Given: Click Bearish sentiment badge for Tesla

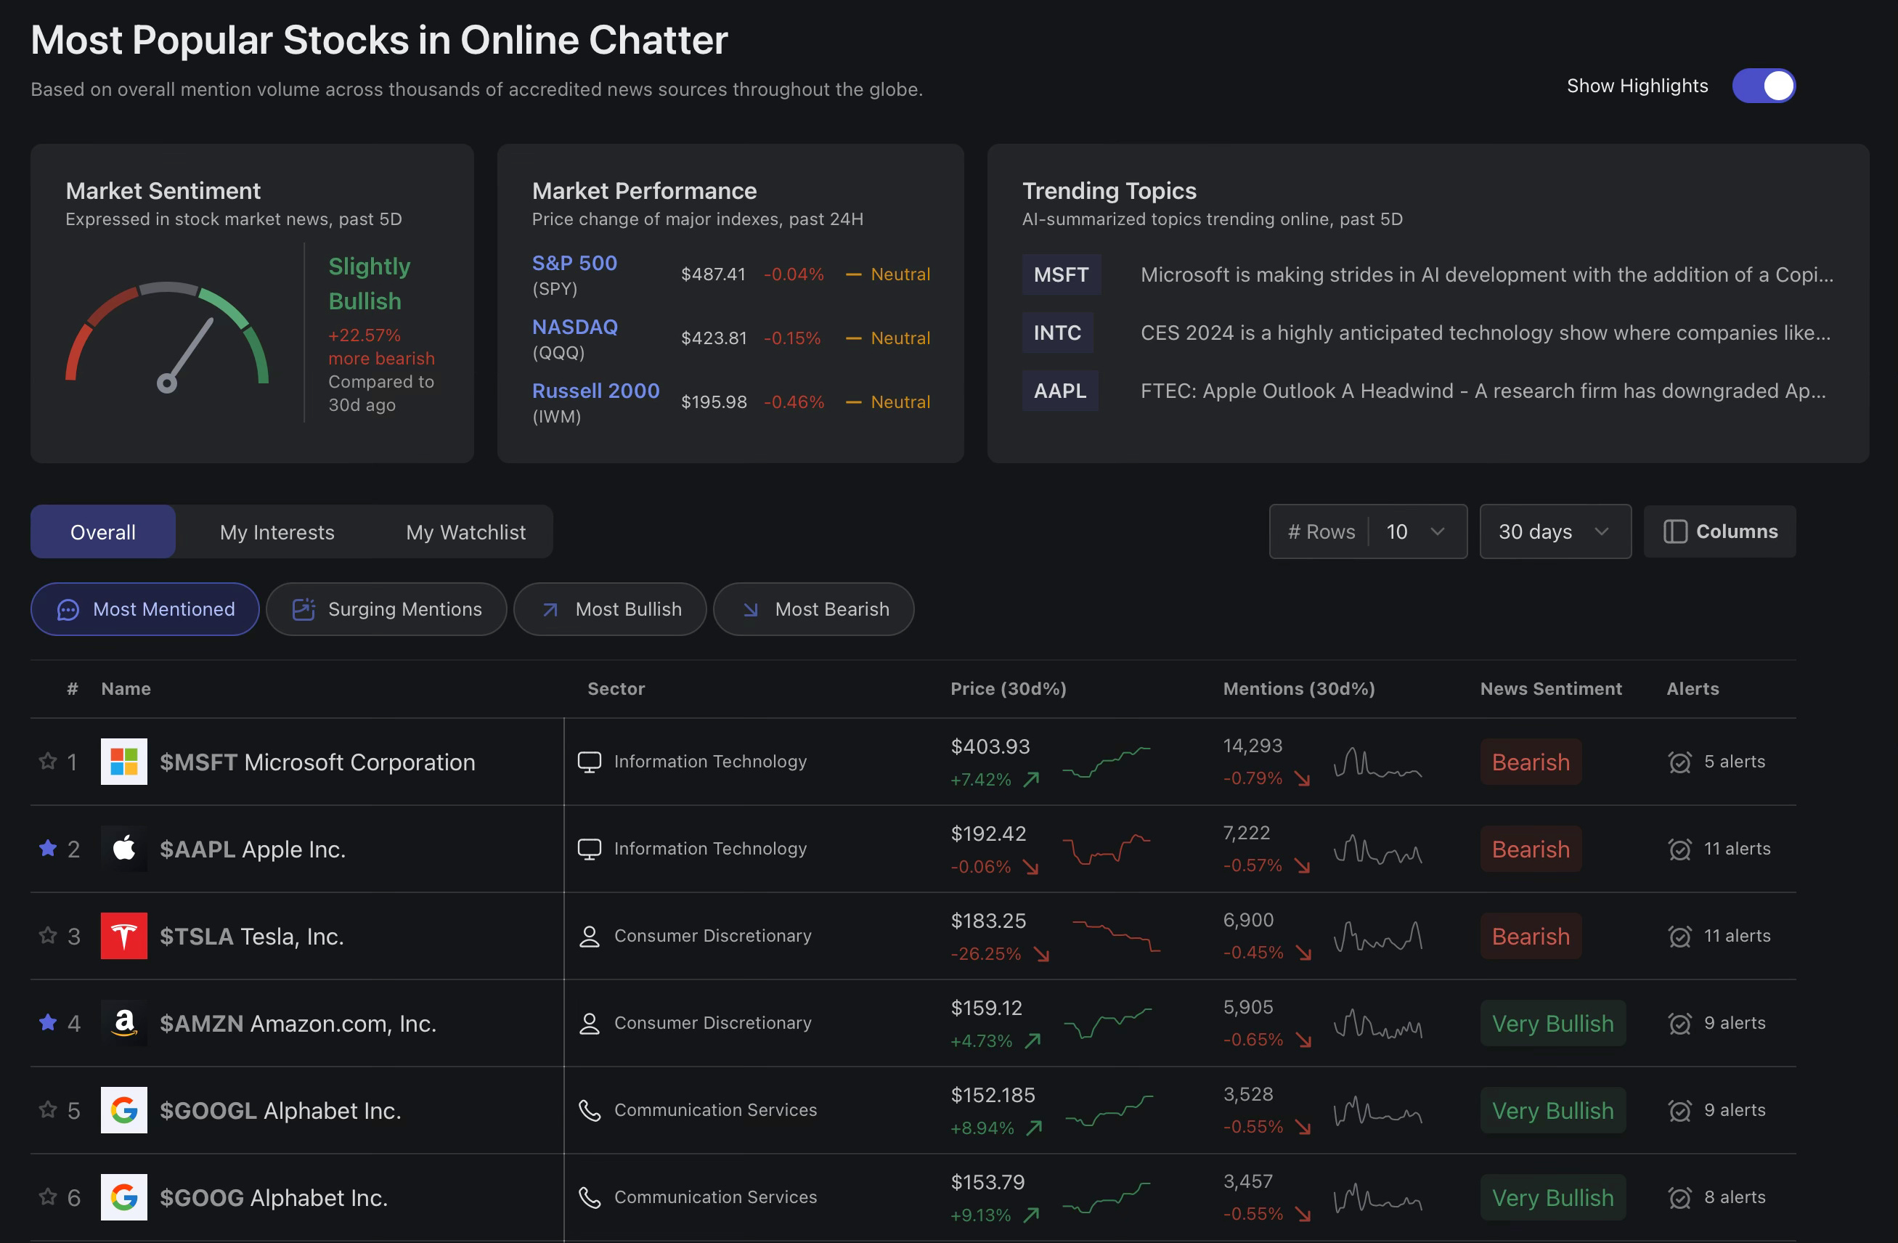Looking at the screenshot, I should (x=1531, y=936).
